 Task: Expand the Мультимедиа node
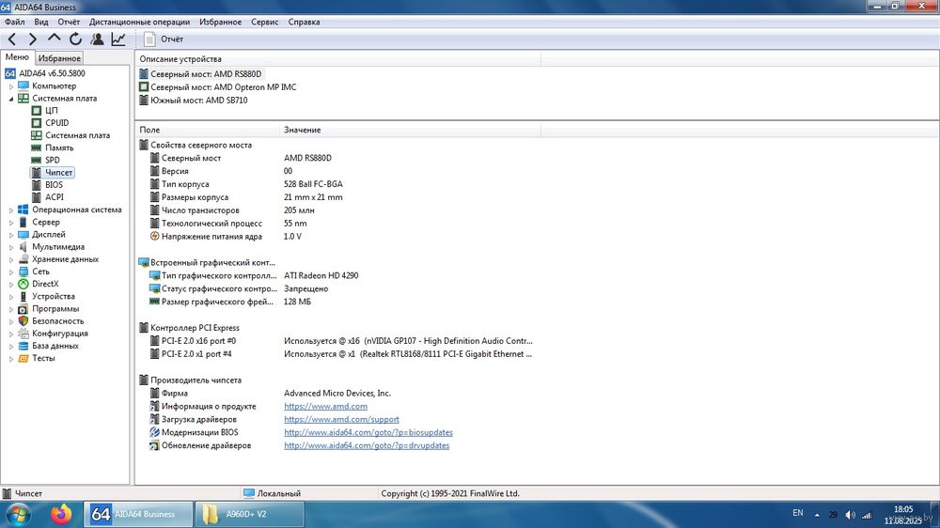pos(10,247)
